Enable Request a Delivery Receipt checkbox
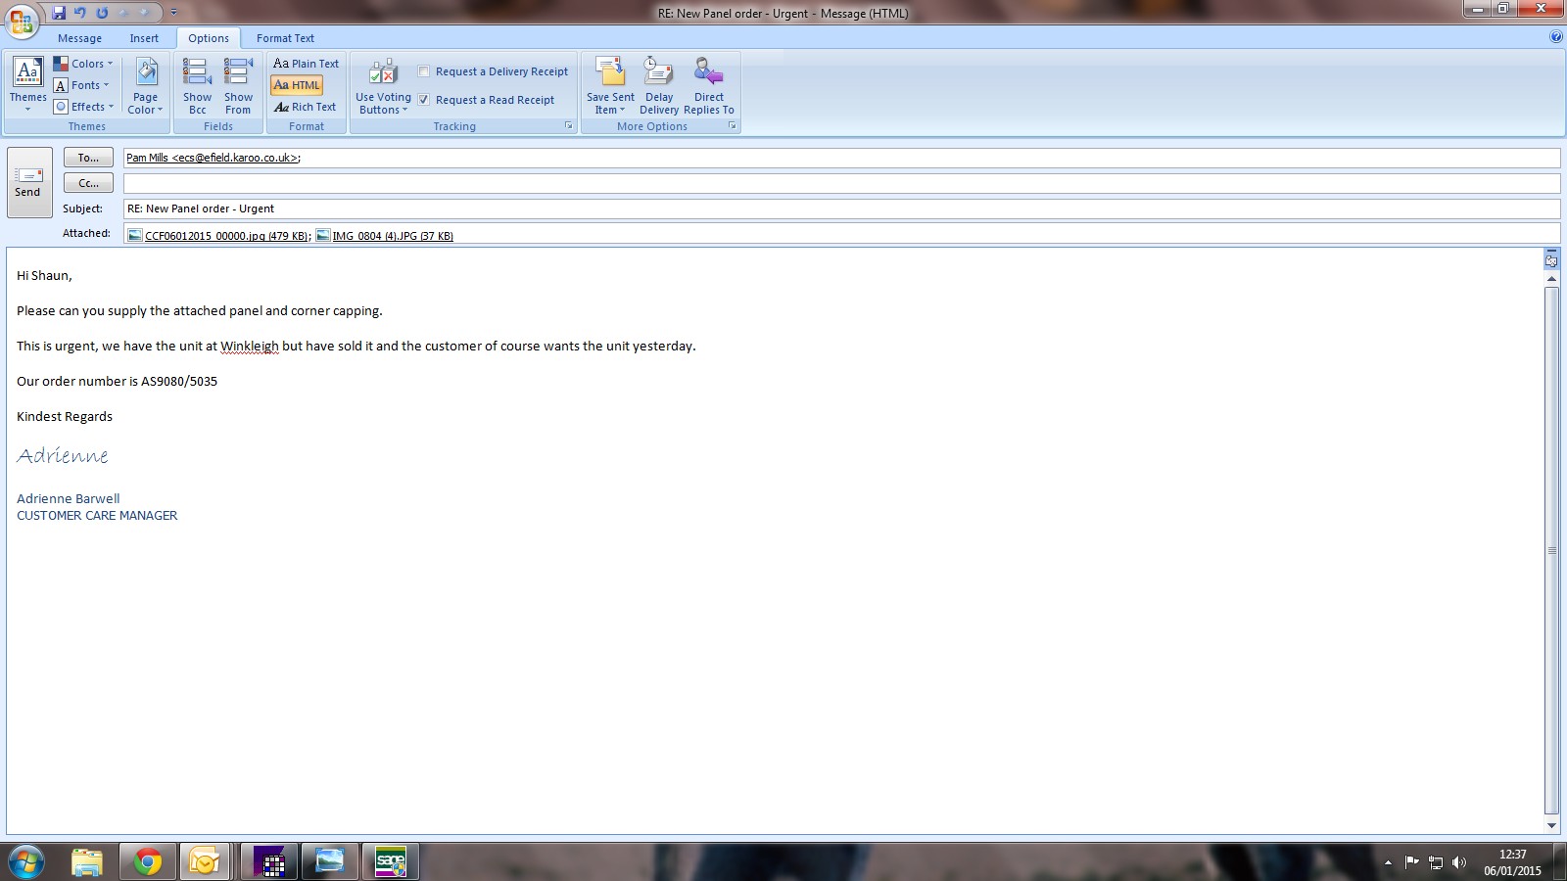Screen dimensions: 1567x881 (424, 71)
